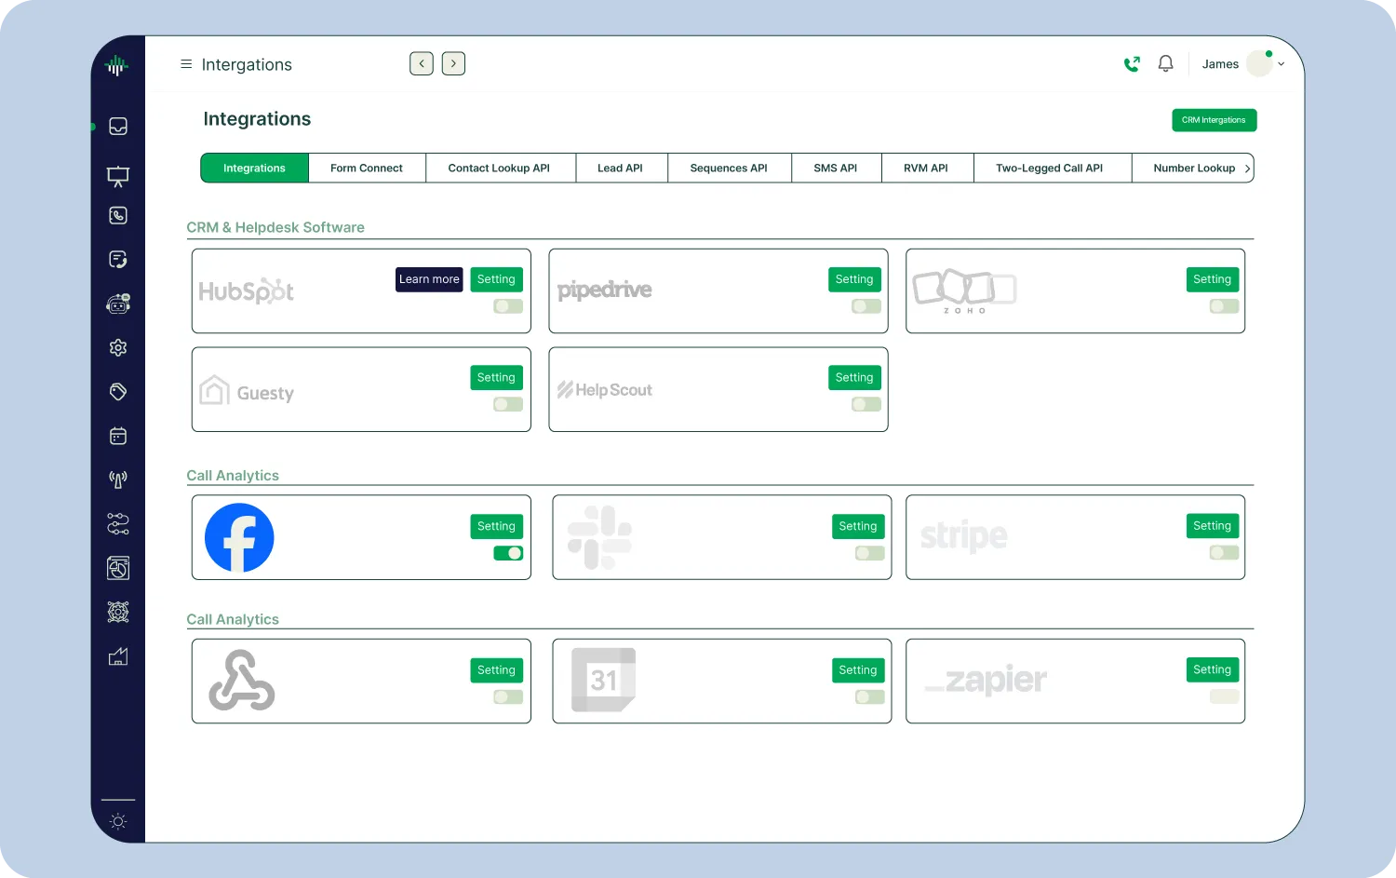Select the green Integrations tab
Image resolution: width=1396 pixels, height=878 pixels.
pyautogui.click(x=254, y=169)
